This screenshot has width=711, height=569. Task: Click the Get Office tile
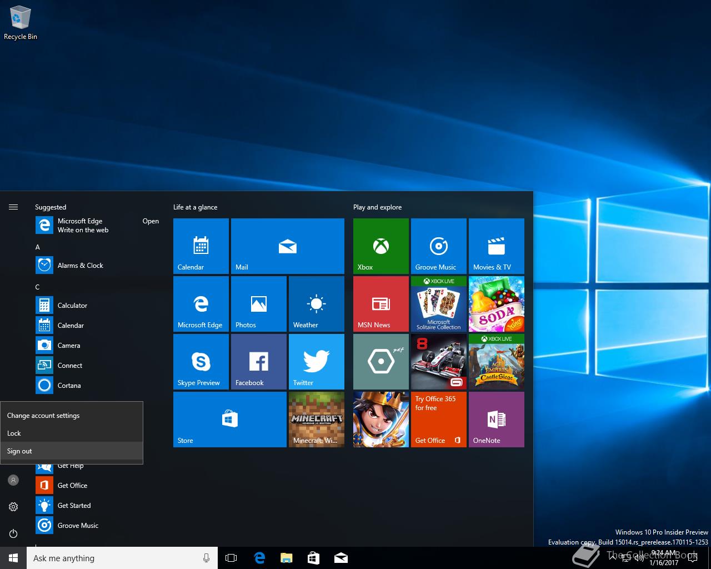tap(439, 419)
